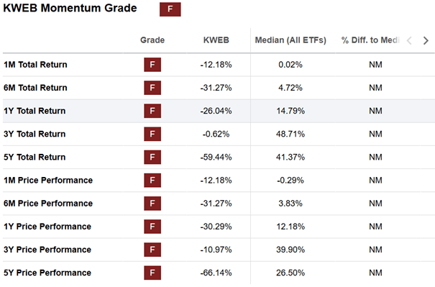This screenshot has width=435, height=287.
Task: Select the % Diff. to Median column header
Action: click(x=370, y=40)
